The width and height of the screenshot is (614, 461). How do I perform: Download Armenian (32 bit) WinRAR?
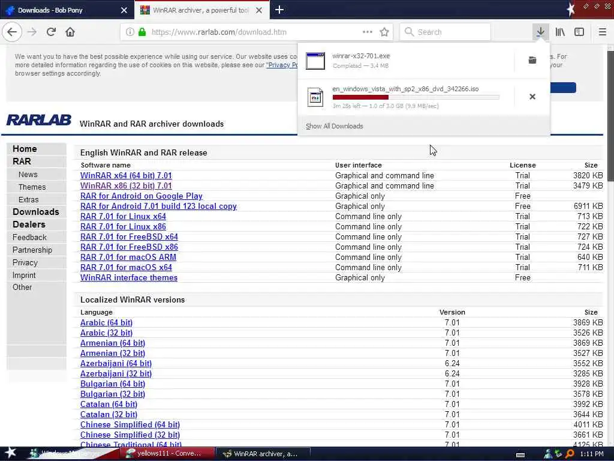[113, 353]
